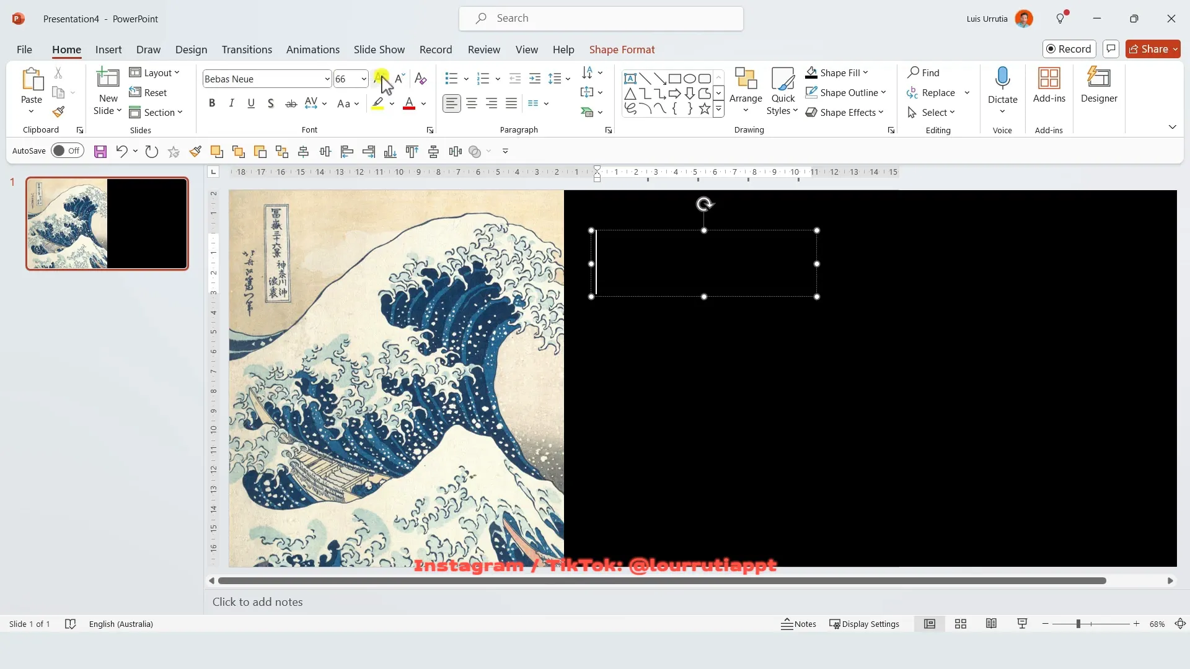Switch to Reading View icon
Viewport: 1190px width, 669px height.
991,624
